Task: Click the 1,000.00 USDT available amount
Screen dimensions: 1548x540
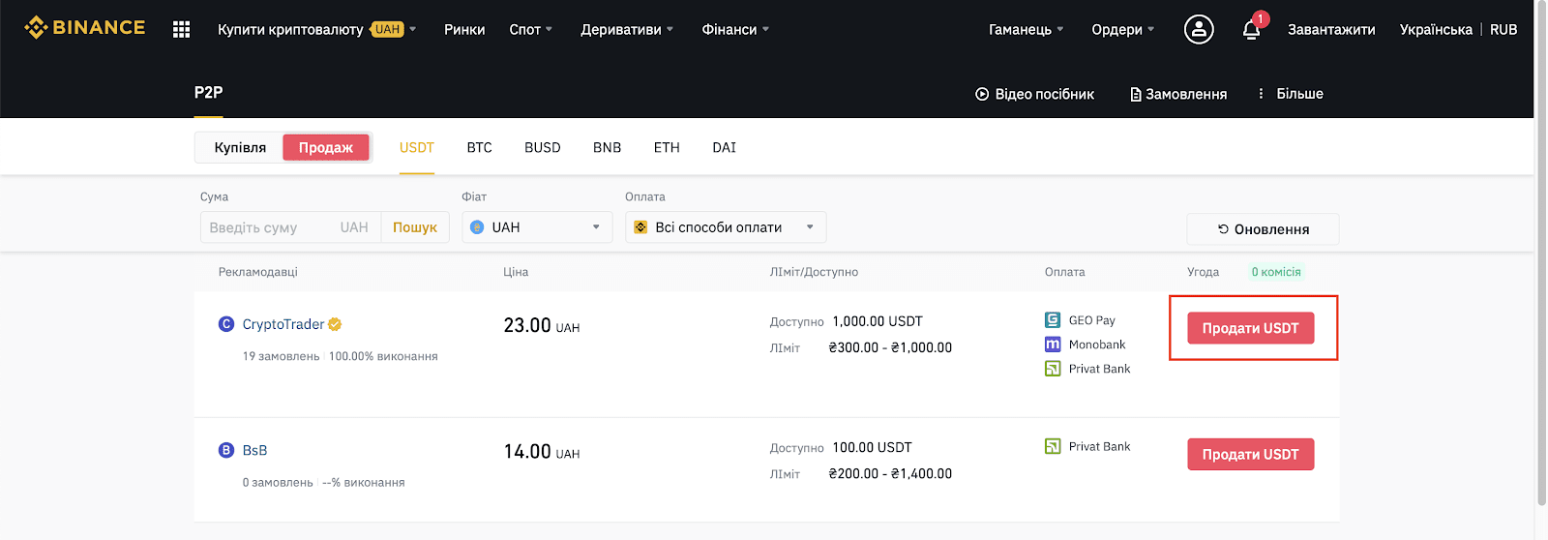Action: pos(878,321)
